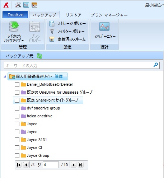
Task: Click the helen onedrive folder icon
Action: pyautogui.click(x=23, y=116)
